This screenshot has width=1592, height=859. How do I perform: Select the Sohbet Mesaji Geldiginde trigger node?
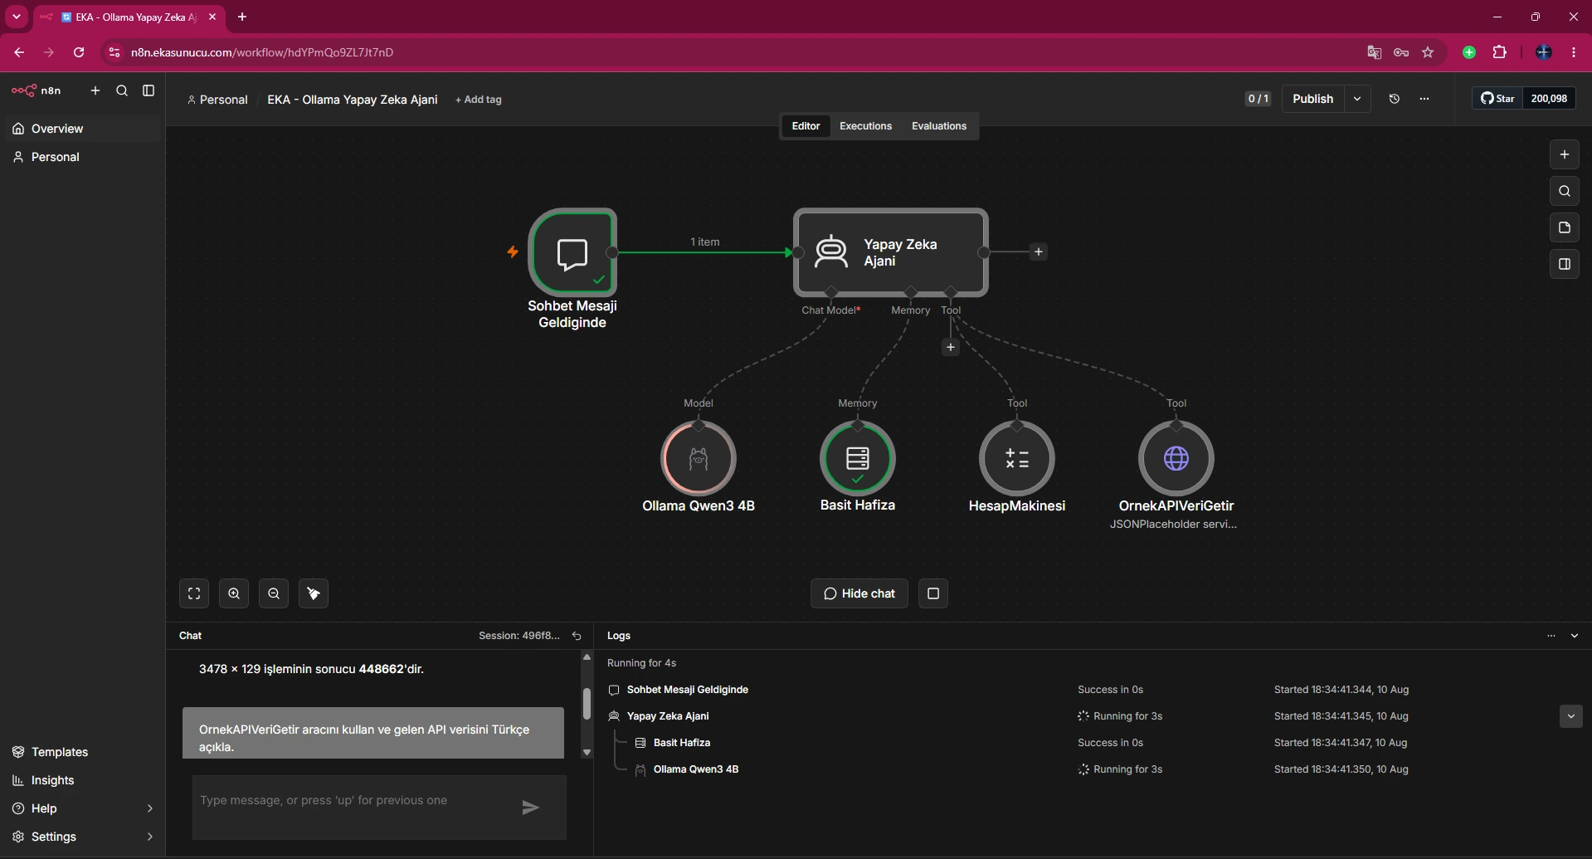[x=572, y=252]
